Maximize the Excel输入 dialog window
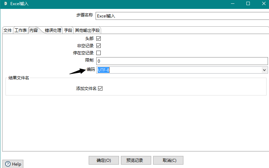Image resolution: width=269 pixels, height=168 pixels. point(248,4)
